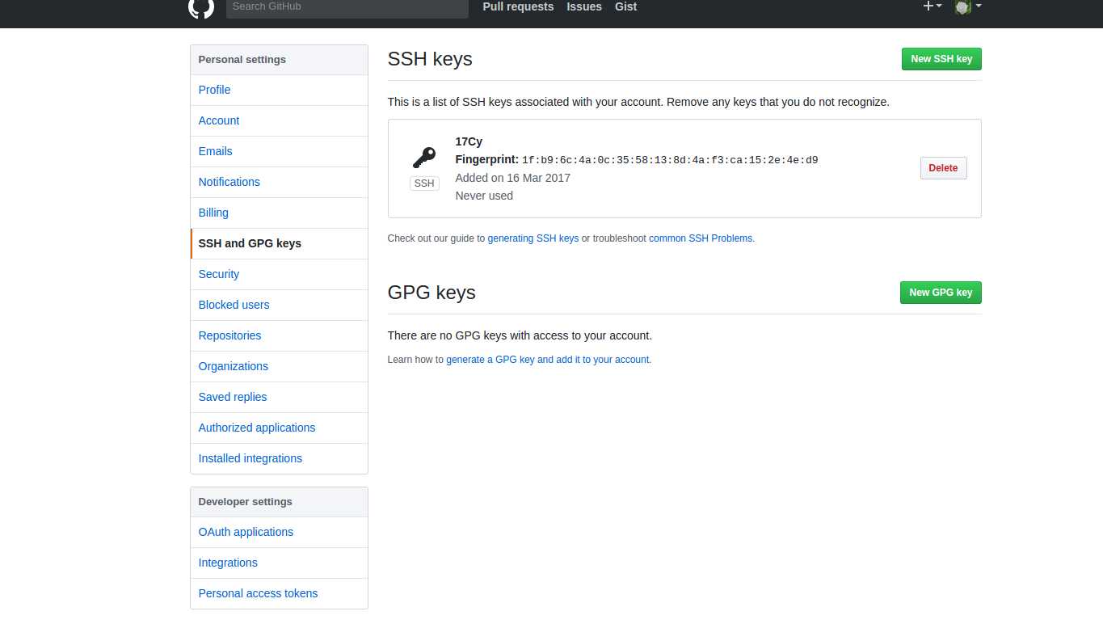Go to Pull requests
This screenshot has width=1103, height=624.
[518, 6]
